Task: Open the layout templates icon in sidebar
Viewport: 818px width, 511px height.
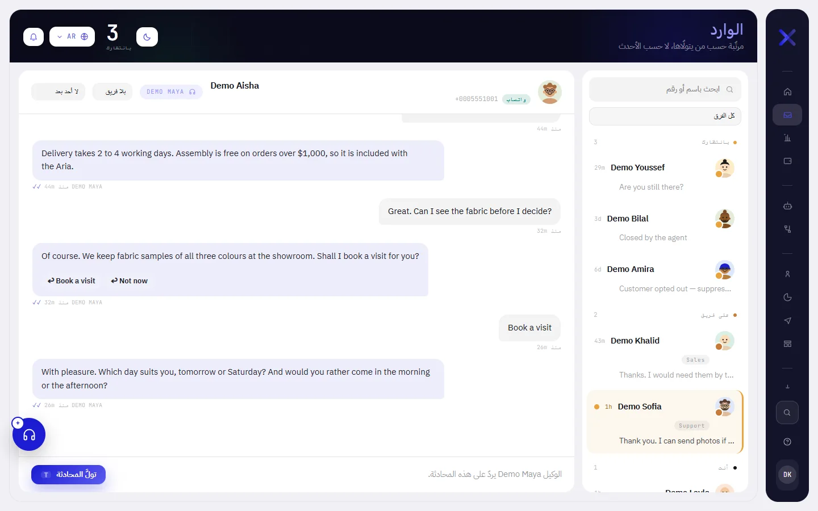Action: point(787,344)
